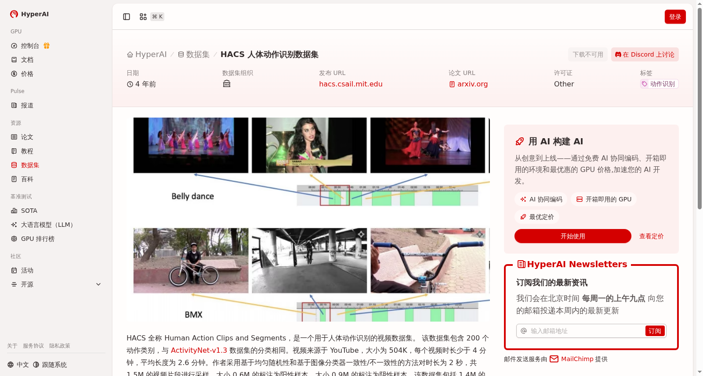The width and height of the screenshot is (703, 376).
Task: Open SOTA benchmark page
Action: 29,211
